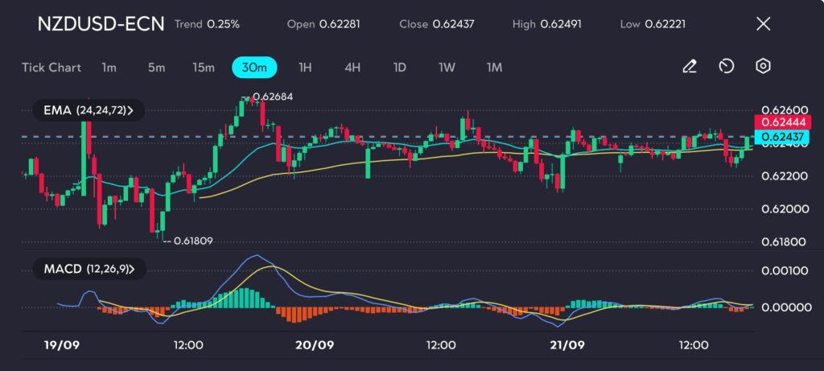Open chart settings hexagon icon
Image resolution: width=824 pixels, height=371 pixels.
click(763, 67)
